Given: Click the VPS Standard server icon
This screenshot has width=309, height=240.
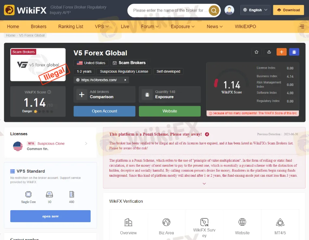Looking at the screenshot, I should coord(12,171).
